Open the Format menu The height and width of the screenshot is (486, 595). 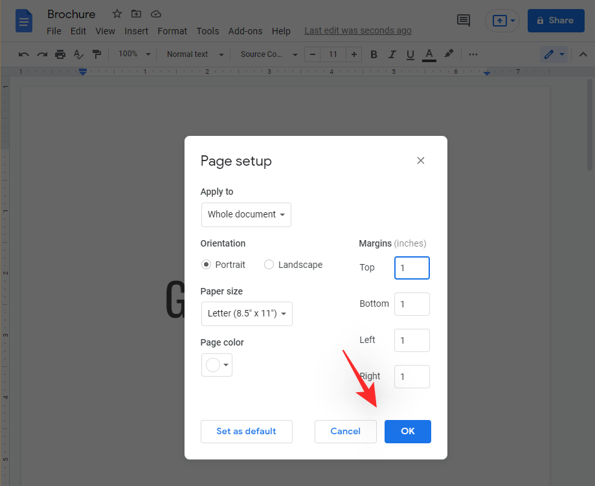[x=172, y=31]
